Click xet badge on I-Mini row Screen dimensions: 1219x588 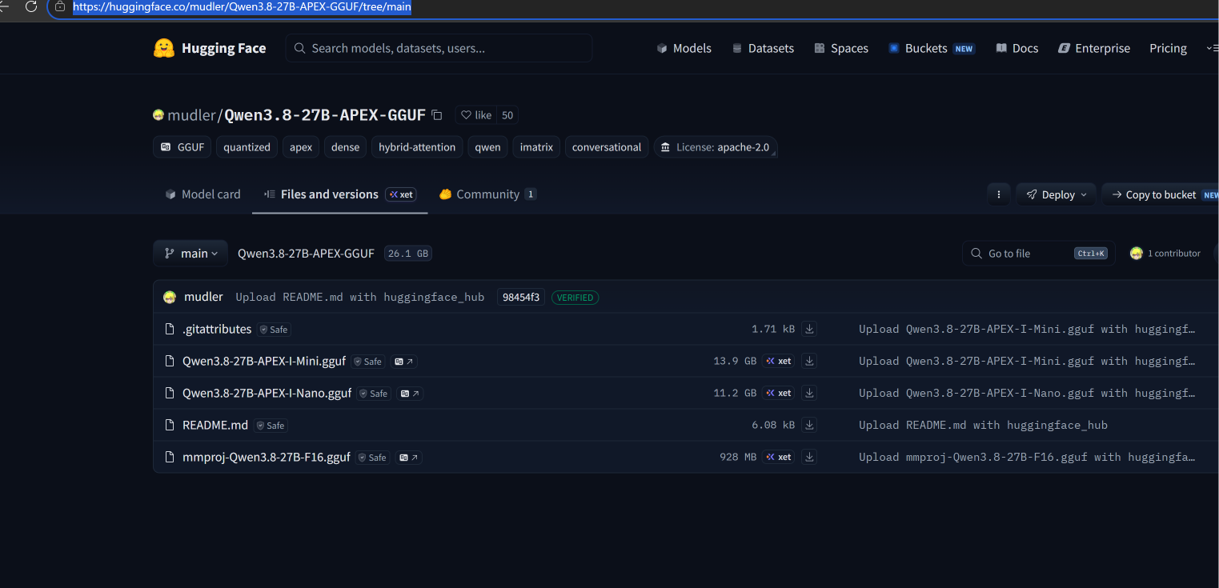pos(779,361)
